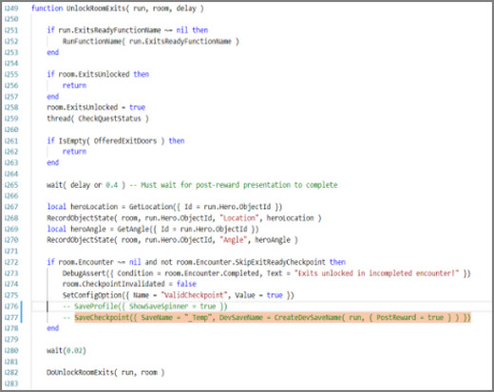Click line number 1249 in the gutter

pos(11,9)
